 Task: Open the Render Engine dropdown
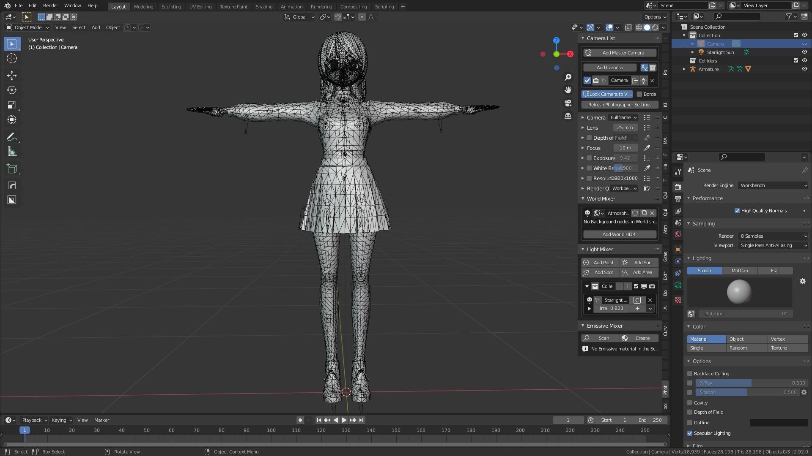(x=773, y=185)
